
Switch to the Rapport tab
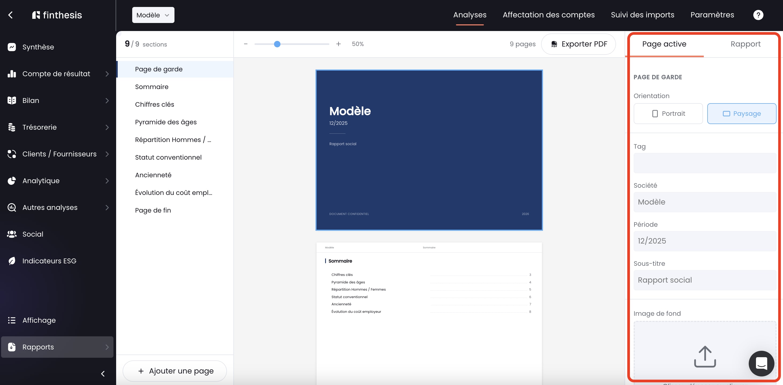[745, 44]
